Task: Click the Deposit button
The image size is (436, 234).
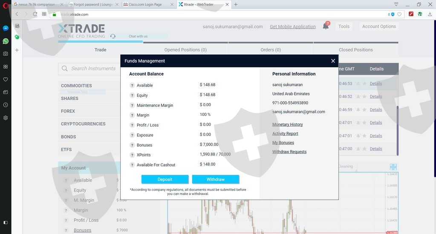Action: [x=165, y=179]
